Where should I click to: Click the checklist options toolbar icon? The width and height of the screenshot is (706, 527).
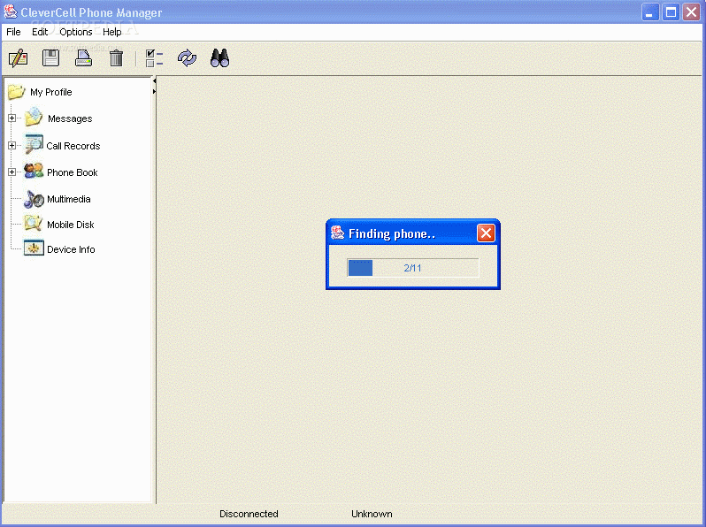[154, 58]
